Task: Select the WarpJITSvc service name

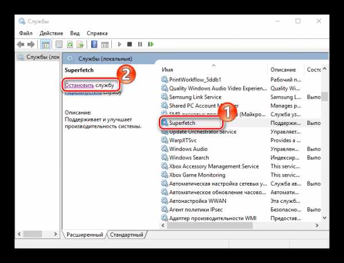Action: [183, 140]
